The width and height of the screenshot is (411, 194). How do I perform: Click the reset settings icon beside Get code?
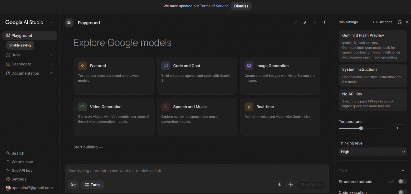pyautogui.click(x=399, y=22)
